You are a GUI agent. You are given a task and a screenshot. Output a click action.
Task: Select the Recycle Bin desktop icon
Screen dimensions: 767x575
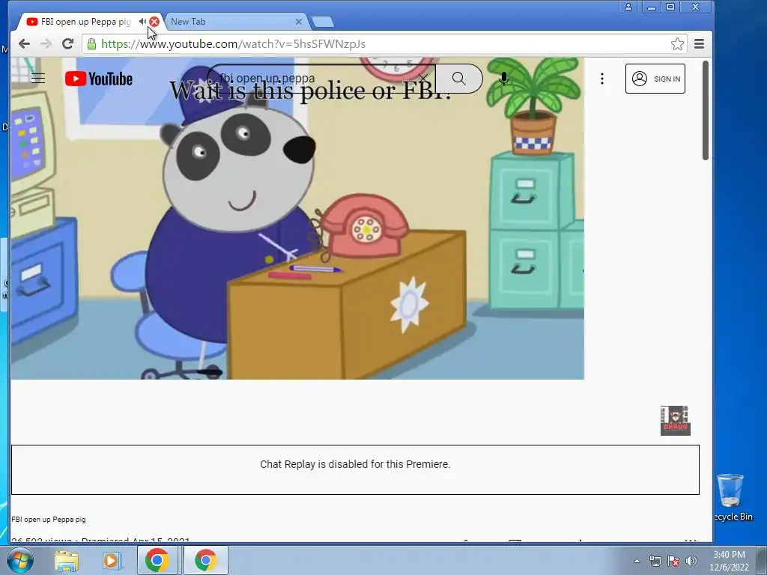(732, 497)
